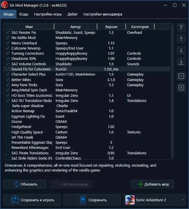This screenshot has height=209, width=189.
Task: Click the SonicFreak94 author cell
Action: (66, 111)
